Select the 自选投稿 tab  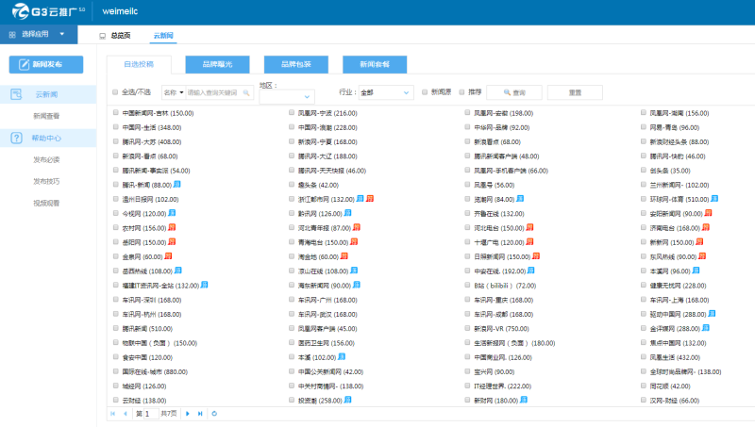pyautogui.click(x=139, y=64)
